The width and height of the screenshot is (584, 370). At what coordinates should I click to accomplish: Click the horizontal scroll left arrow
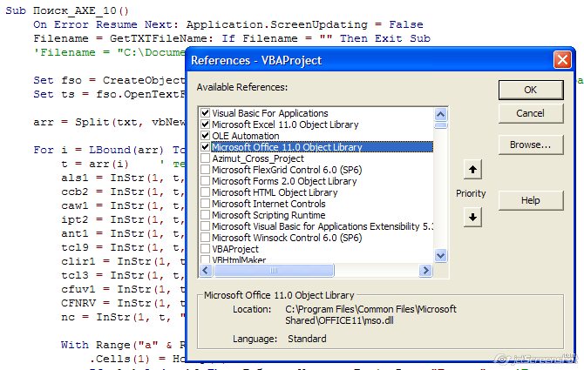[206, 271]
